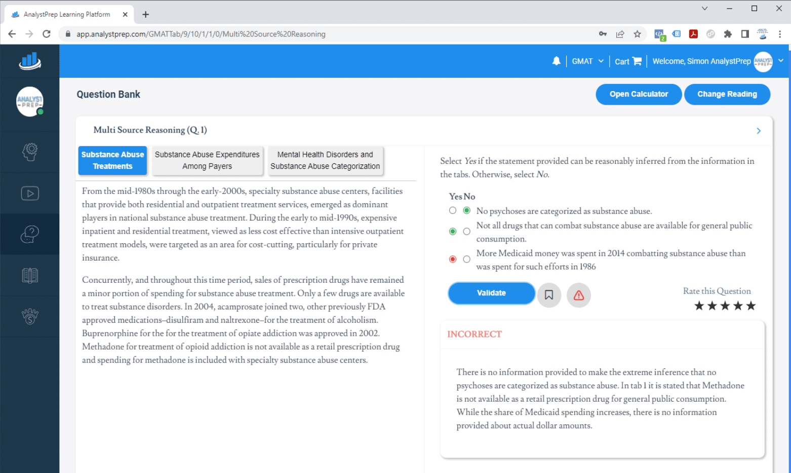Go to next question using the right chevron
Viewport: 791px width, 473px height.
click(x=758, y=131)
